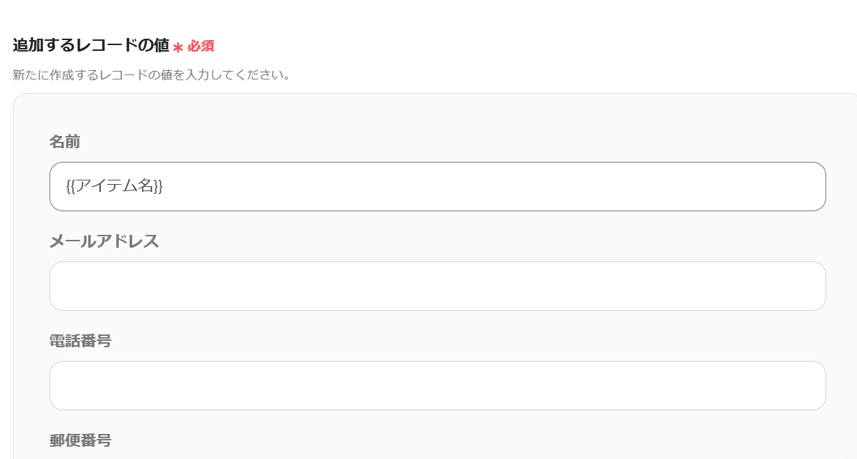Viewport: 857px width, 459px height.
Task: Click the closing braces of the アイテム名 token
Action: pyautogui.click(x=158, y=186)
